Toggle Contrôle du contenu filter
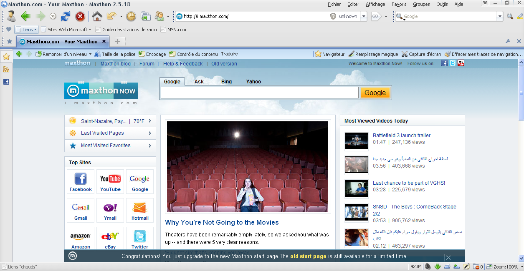 click(x=193, y=54)
